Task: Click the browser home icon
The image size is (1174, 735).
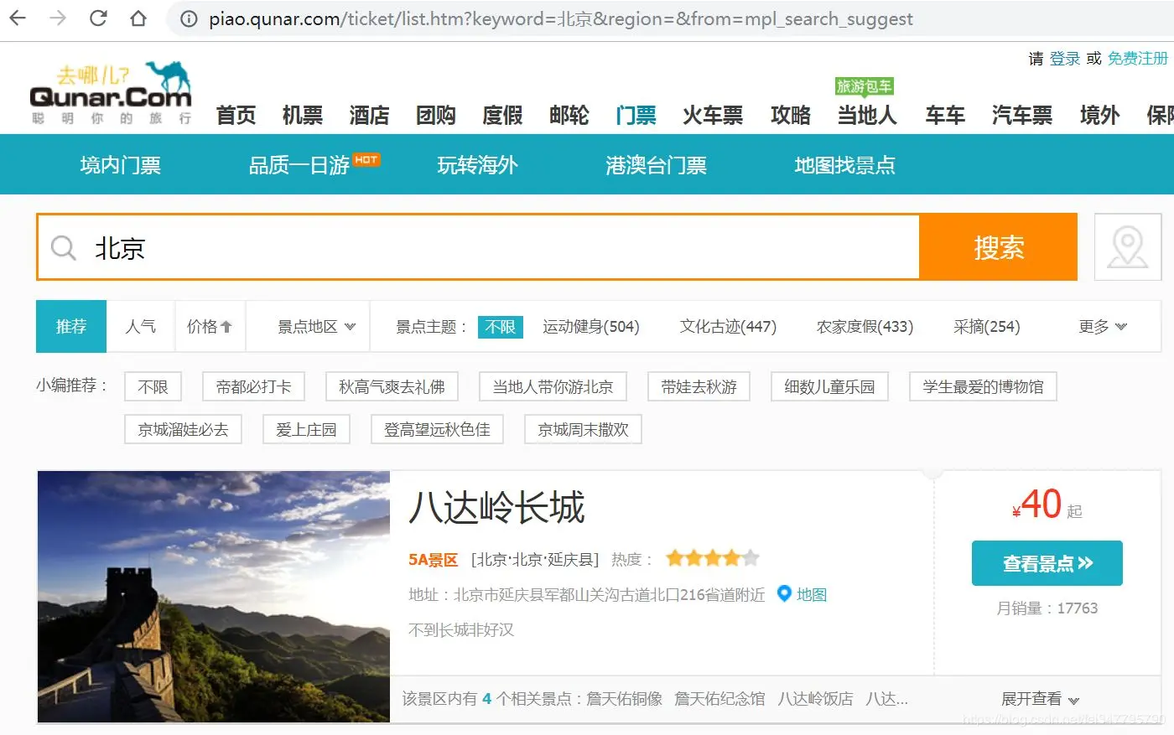Action: [x=139, y=18]
